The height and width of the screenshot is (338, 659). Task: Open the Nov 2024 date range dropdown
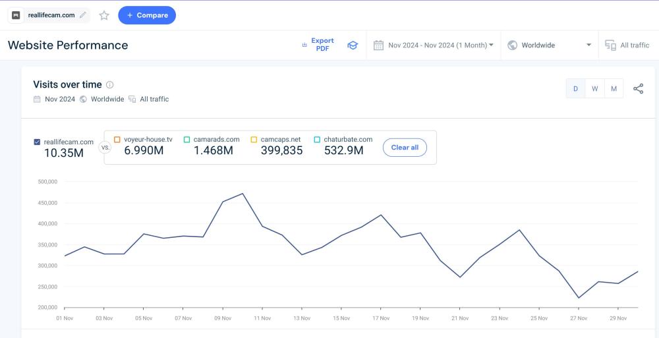click(x=440, y=45)
